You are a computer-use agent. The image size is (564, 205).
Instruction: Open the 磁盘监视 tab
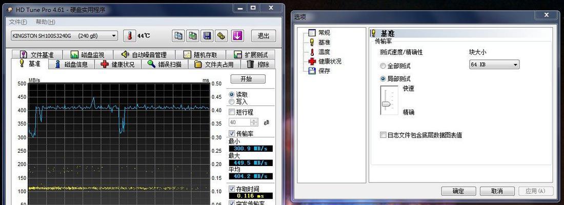87,55
